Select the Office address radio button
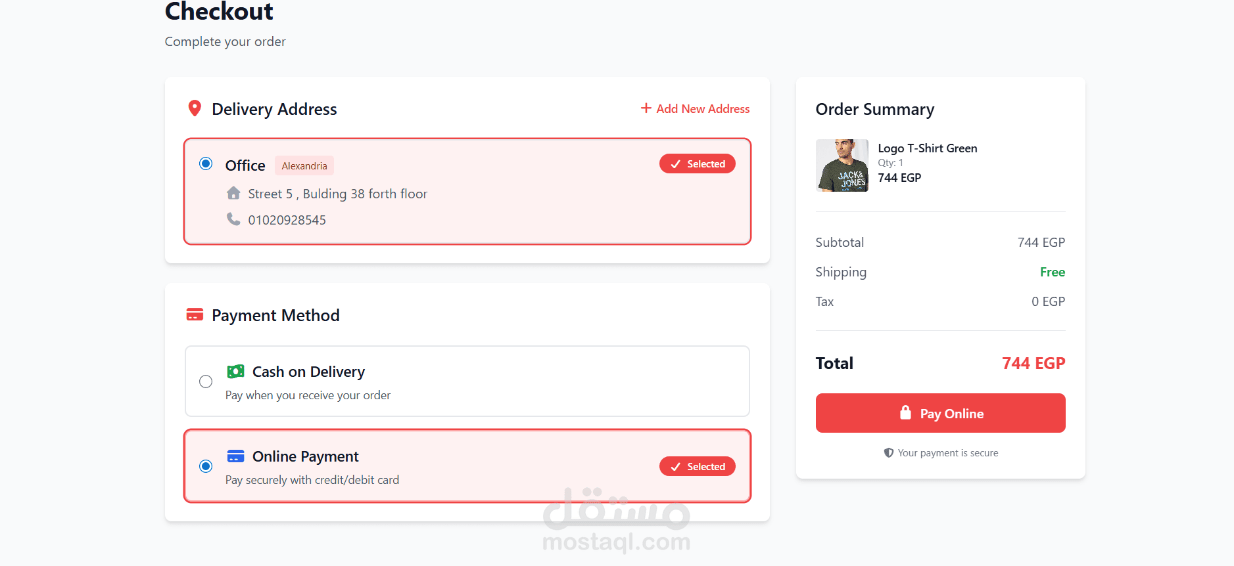The height and width of the screenshot is (566, 1234). tap(206, 163)
